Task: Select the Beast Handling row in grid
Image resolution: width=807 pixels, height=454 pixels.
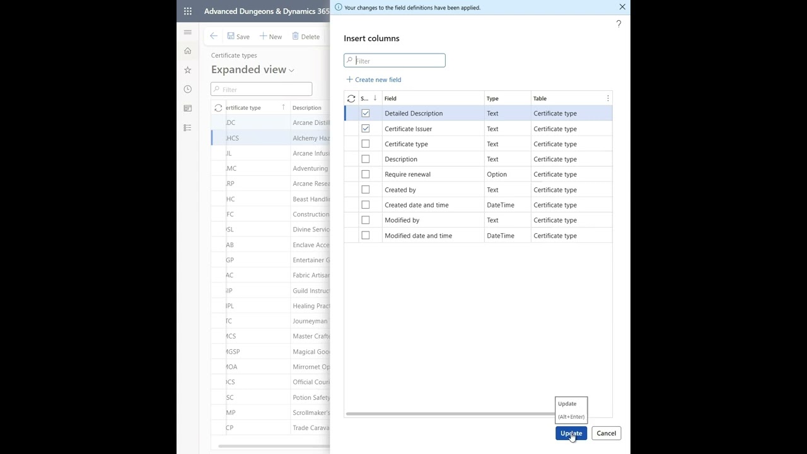Action: coord(270,199)
